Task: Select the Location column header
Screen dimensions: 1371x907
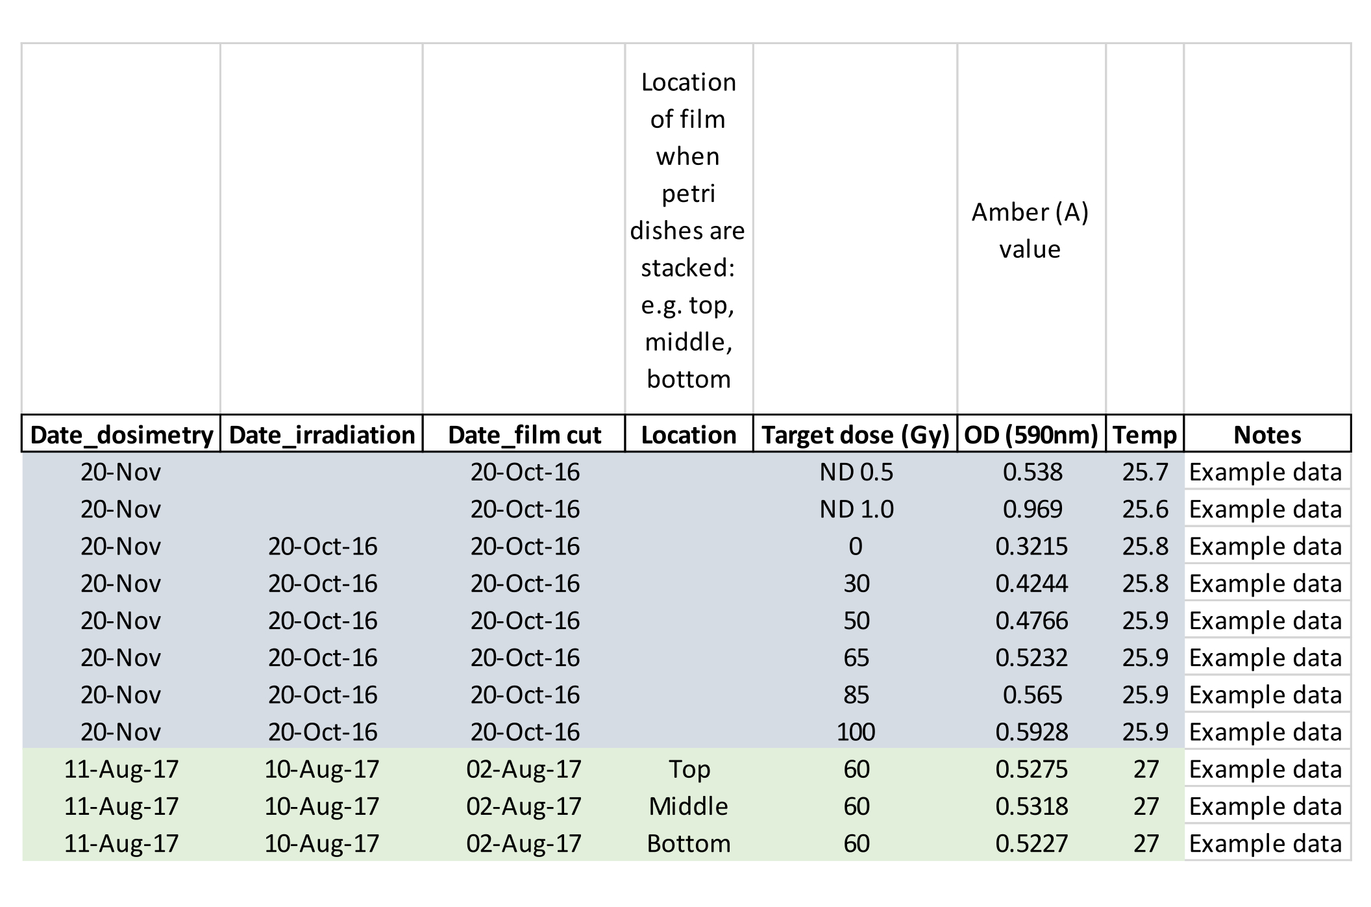Action: pyautogui.click(x=689, y=434)
